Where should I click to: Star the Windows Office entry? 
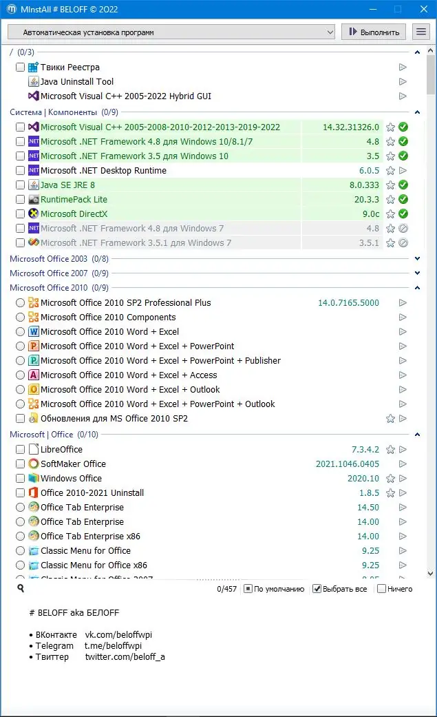(x=390, y=478)
